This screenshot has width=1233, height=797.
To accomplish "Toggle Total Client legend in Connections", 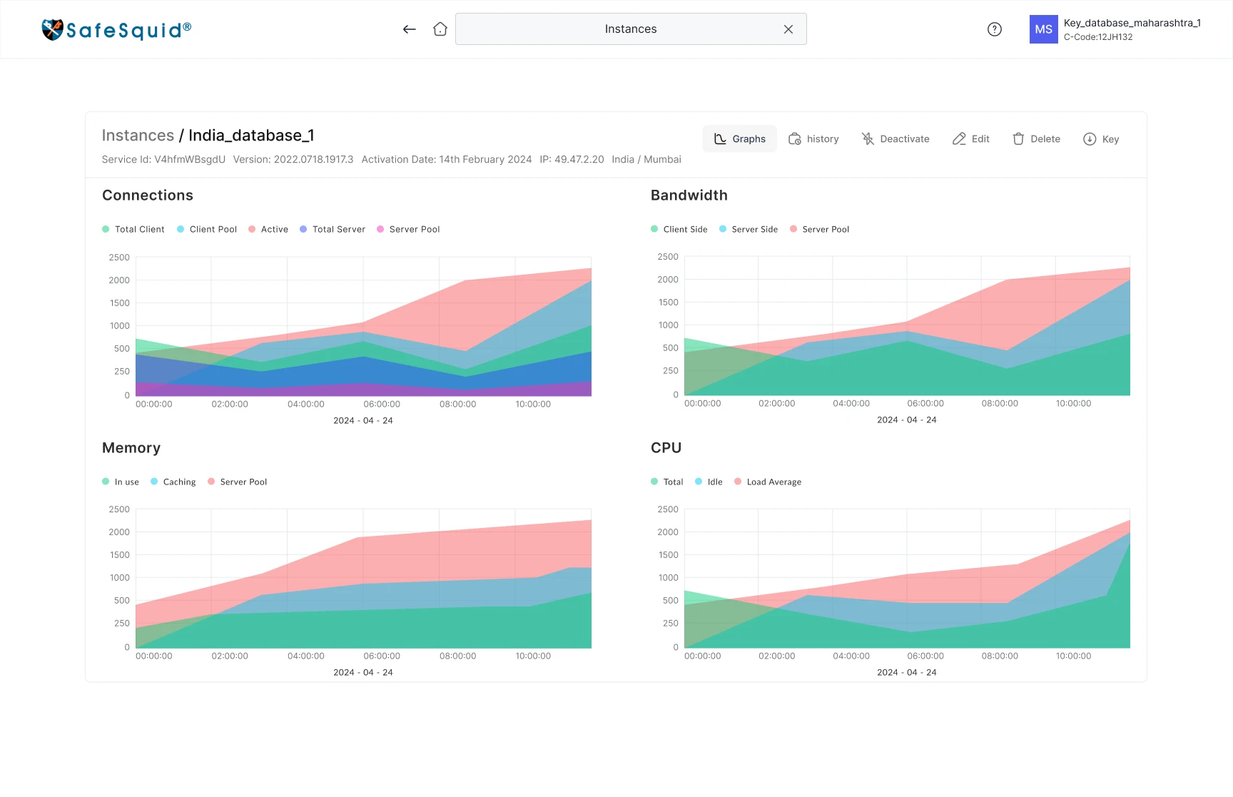I will [133, 229].
